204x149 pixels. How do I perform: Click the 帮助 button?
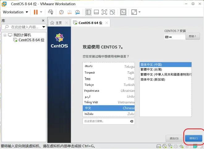(x=193, y=36)
